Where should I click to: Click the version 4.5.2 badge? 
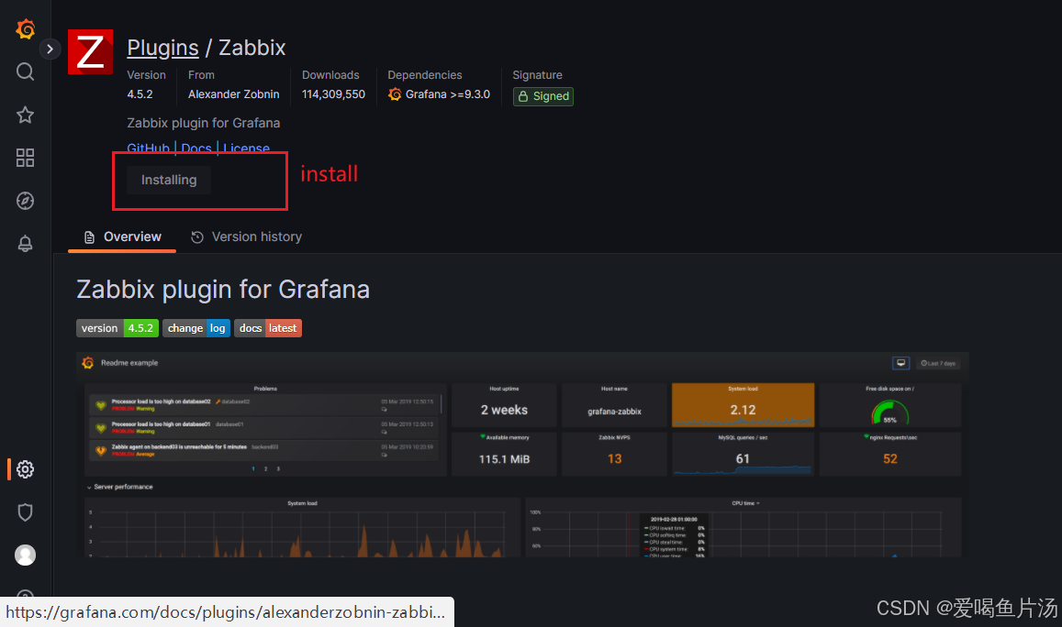[x=117, y=328]
